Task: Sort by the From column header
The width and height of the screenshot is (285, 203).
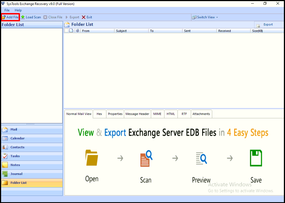Action: point(97,31)
